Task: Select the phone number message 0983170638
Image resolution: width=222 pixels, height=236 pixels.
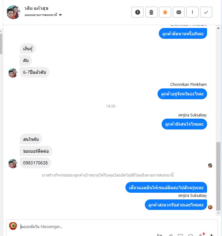Action: [x=35, y=163]
